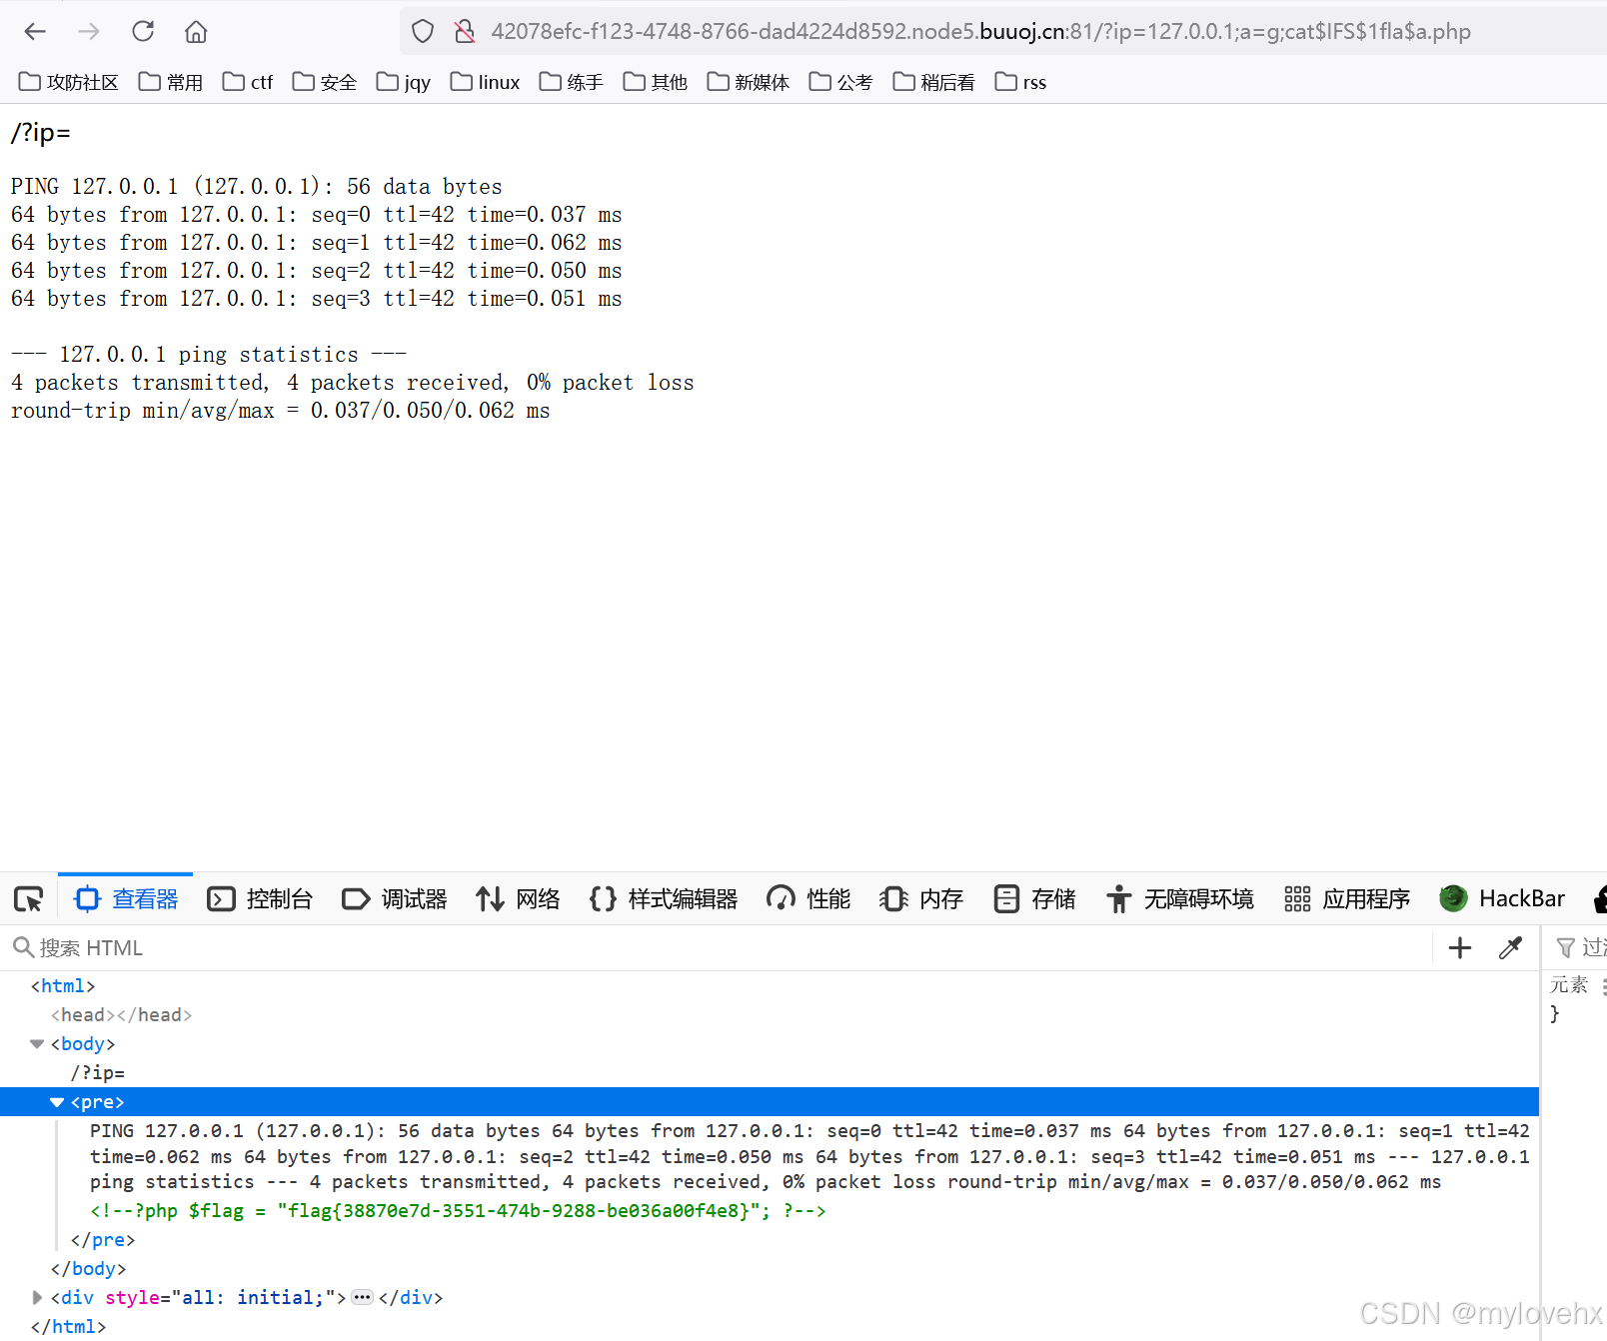Open the browser home page
The height and width of the screenshot is (1341, 1607).
tap(195, 31)
